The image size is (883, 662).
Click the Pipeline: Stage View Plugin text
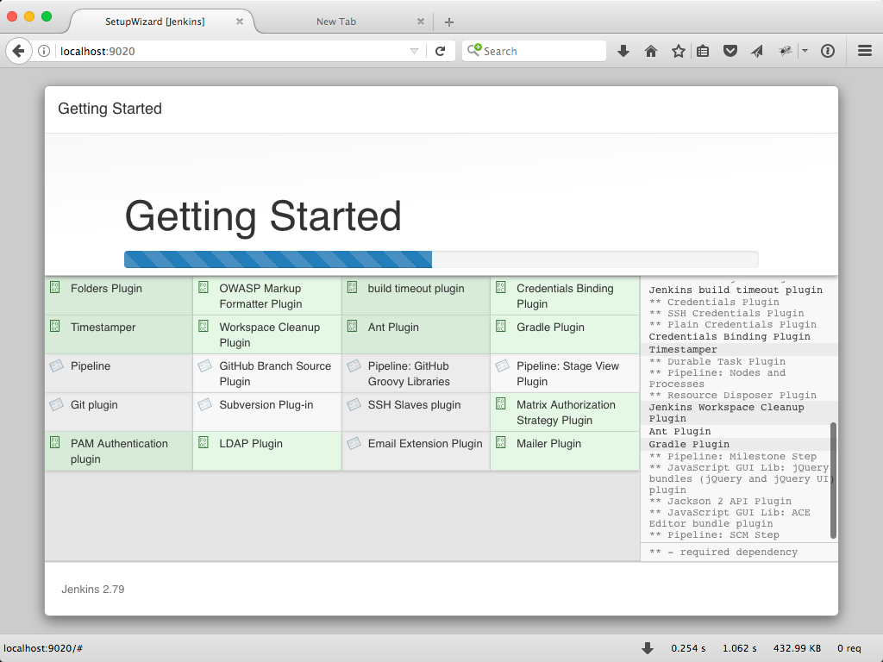point(567,374)
